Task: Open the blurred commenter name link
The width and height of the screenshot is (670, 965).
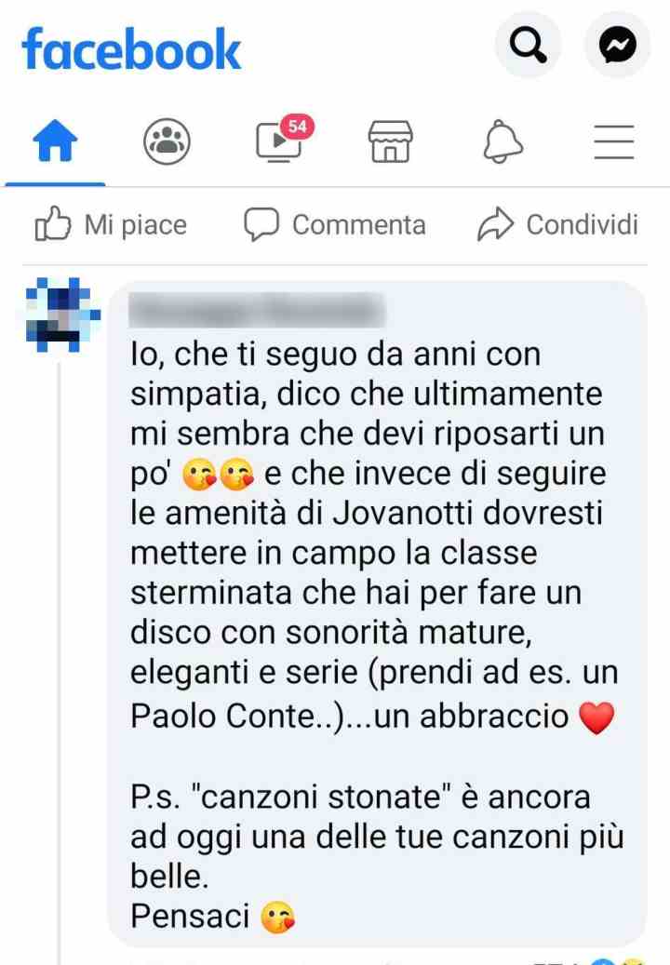Action: tap(257, 310)
